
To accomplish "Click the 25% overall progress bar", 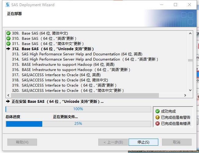I will click(78, 124).
